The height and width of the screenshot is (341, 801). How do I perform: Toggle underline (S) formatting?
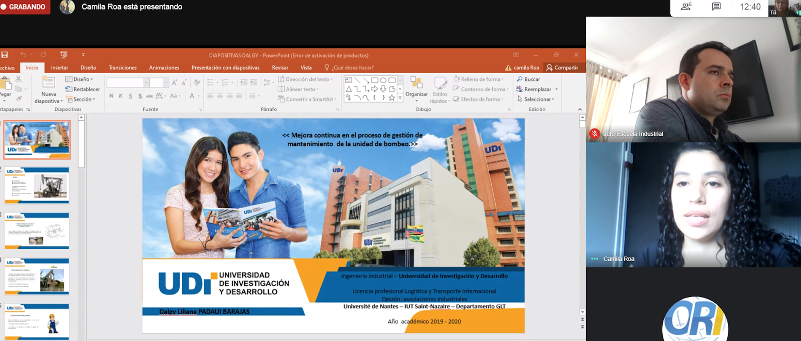[x=131, y=96]
